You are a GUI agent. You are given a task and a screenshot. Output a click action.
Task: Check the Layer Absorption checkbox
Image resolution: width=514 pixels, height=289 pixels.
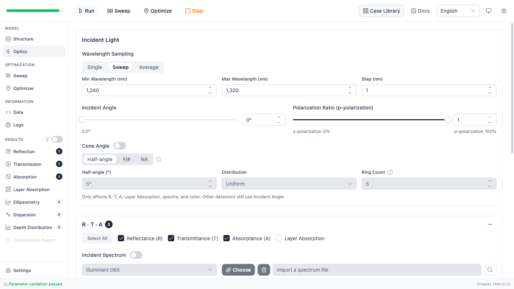(x=279, y=238)
